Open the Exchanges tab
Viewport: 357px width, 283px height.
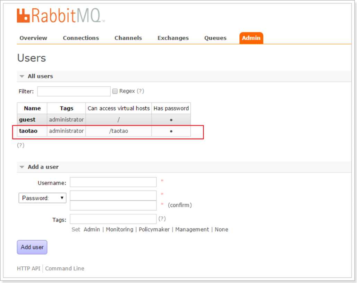(173, 38)
